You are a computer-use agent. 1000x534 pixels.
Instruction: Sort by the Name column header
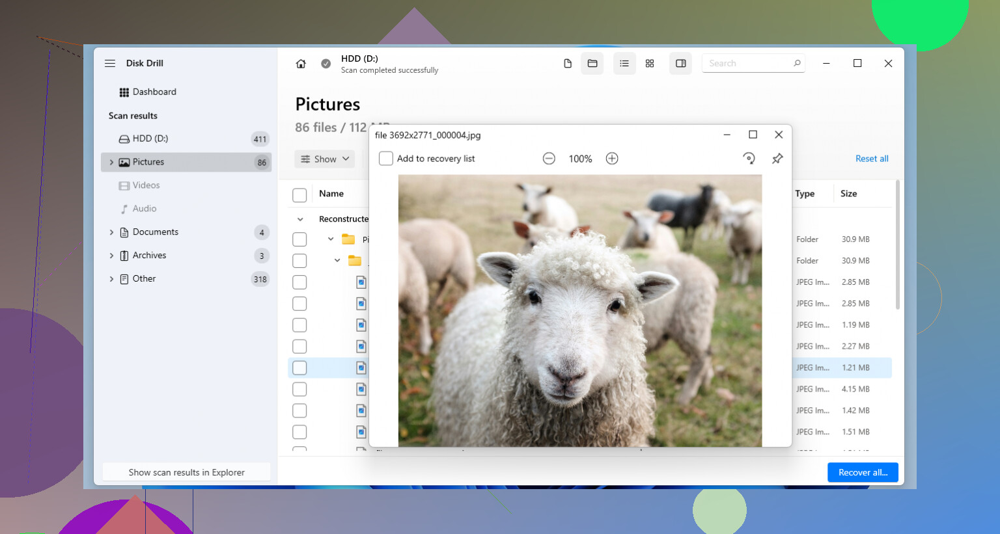[331, 194]
